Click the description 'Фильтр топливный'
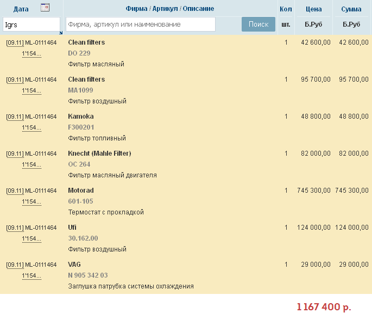 pos(97,138)
